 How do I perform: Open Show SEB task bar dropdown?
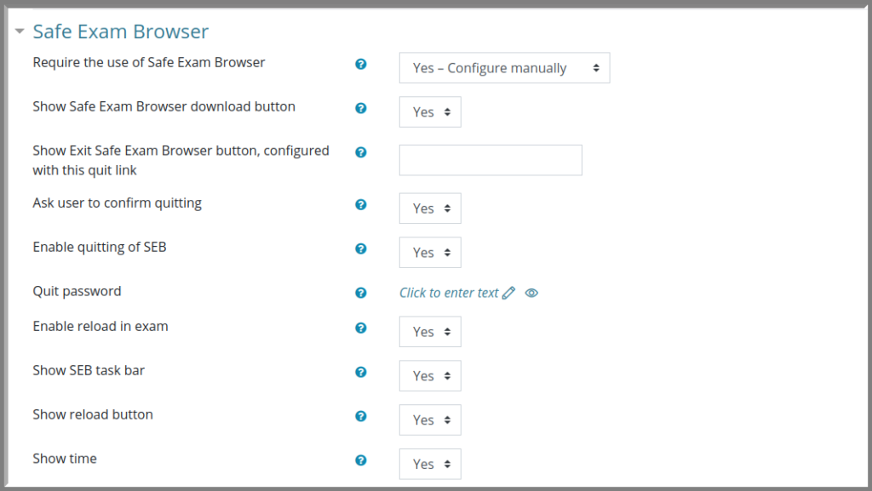(430, 376)
